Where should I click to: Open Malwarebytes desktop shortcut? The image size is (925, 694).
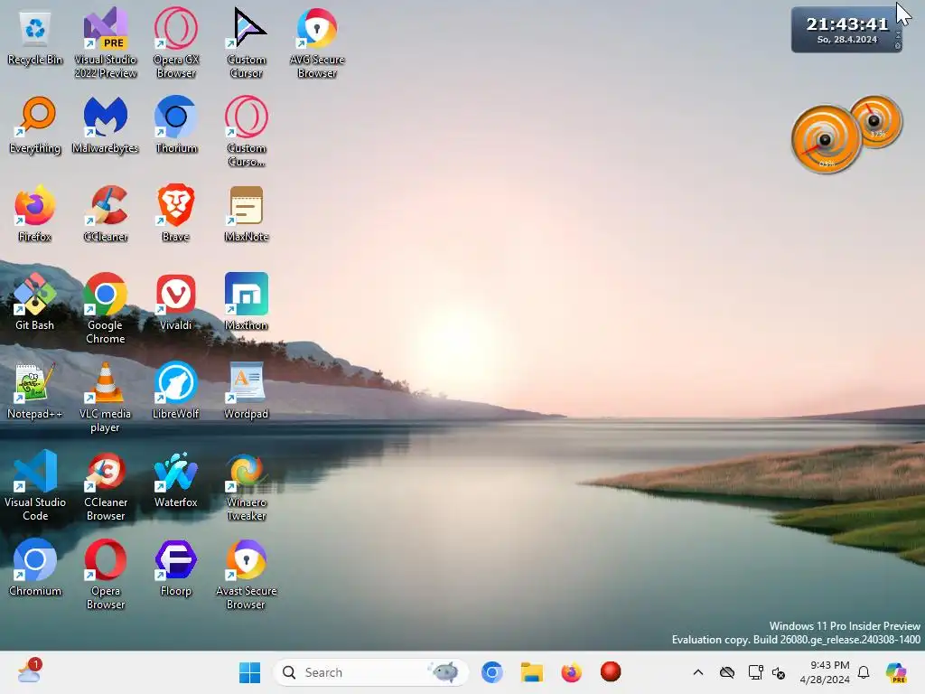[105, 126]
